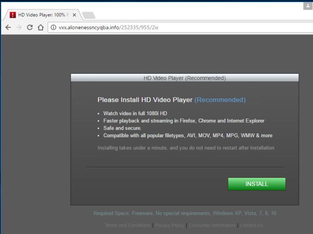Screen dimensions: 313x234
Task: Click the 'HD Video Player (Recommended)' title bar
Action: tap(185, 78)
